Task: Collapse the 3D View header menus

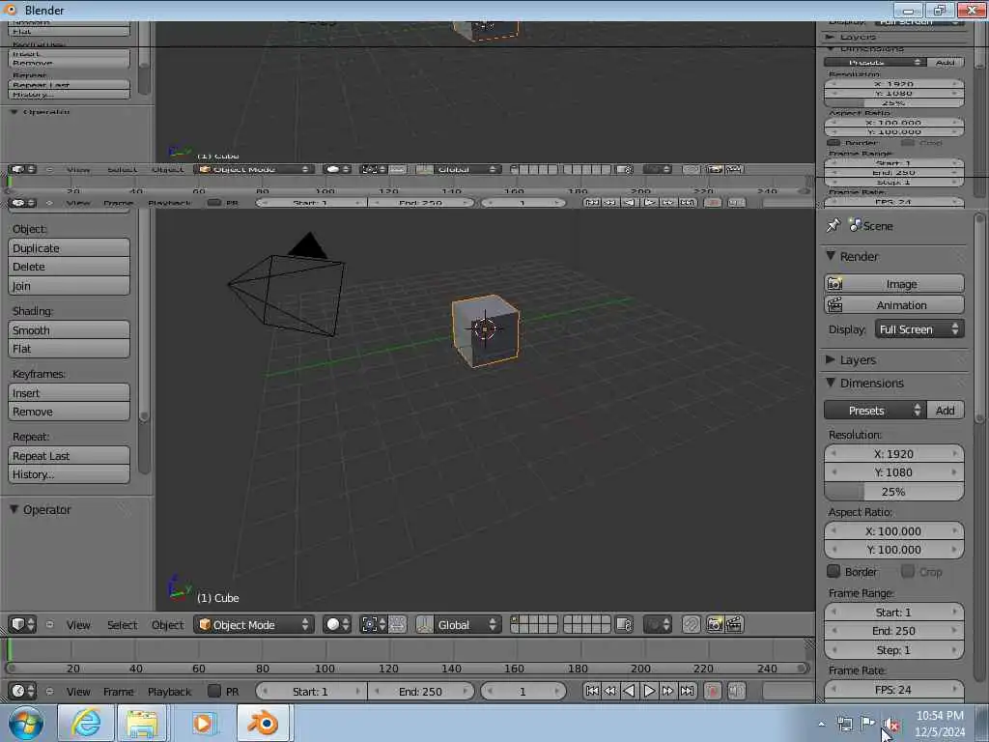Action: click(x=50, y=625)
